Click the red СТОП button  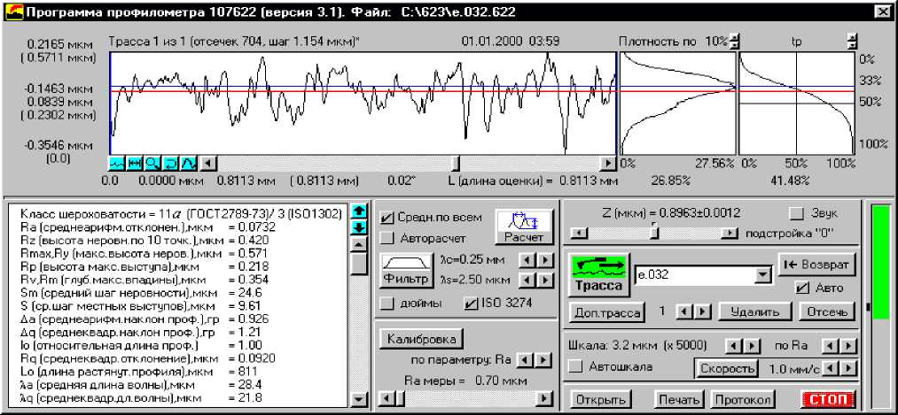826,399
